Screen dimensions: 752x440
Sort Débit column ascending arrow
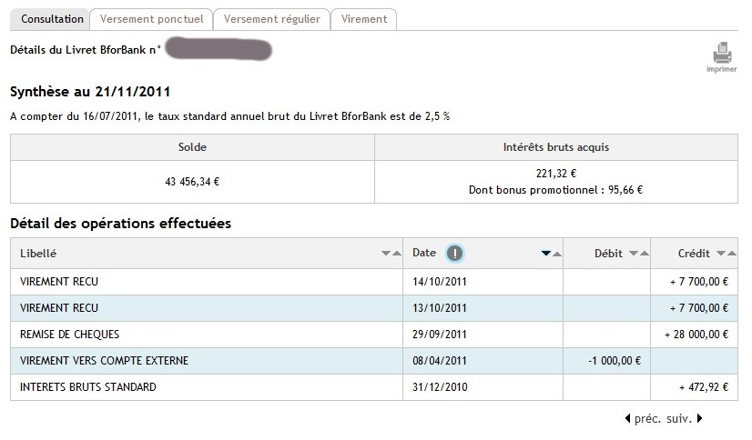click(645, 254)
